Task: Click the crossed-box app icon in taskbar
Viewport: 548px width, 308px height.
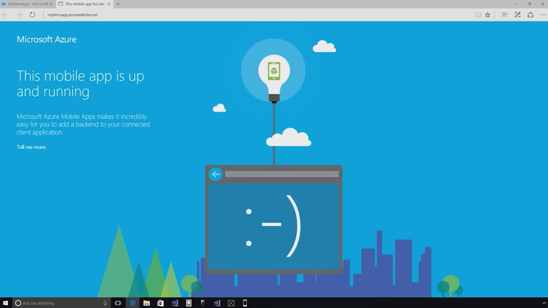Action: [231, 303]
